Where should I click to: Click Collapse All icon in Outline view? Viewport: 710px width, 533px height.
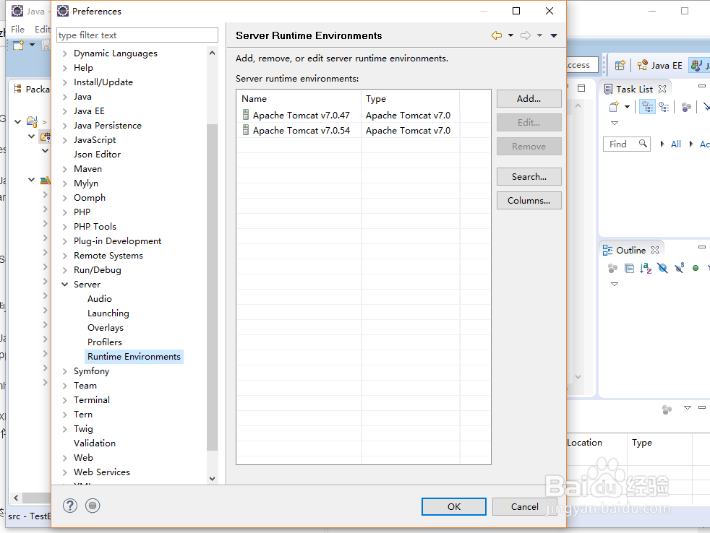(630, 269)
